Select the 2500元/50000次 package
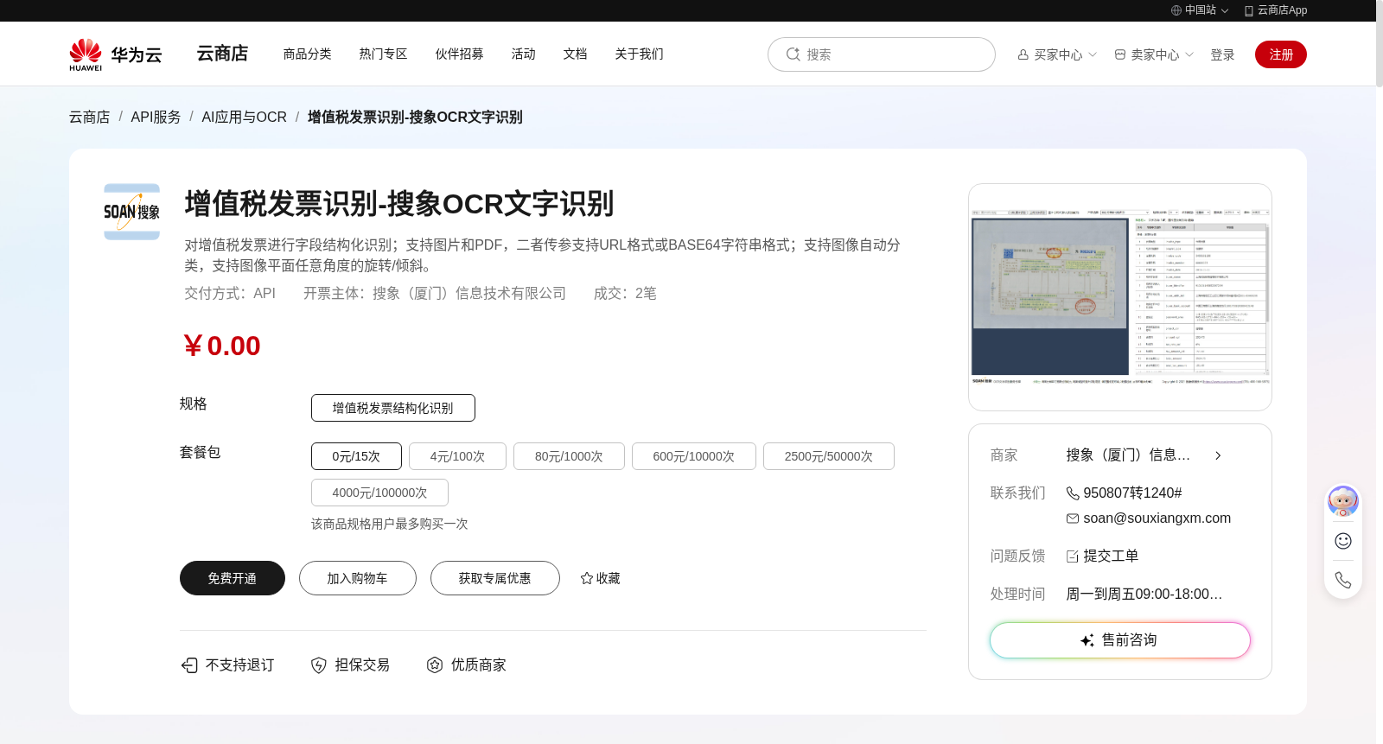The image size is (1383, 744). pyautogui.click(x=829, y=456)
